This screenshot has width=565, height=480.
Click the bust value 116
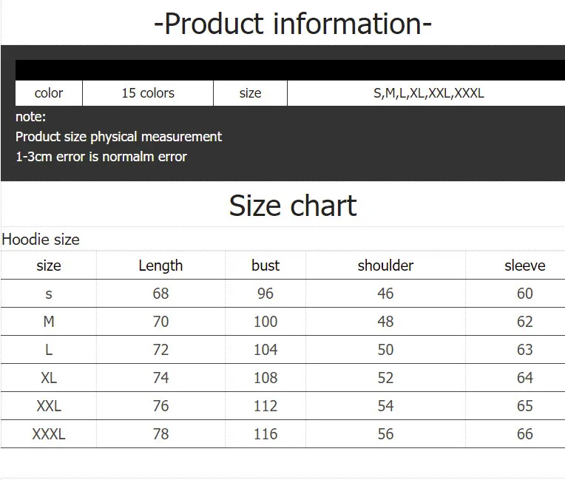coord(265,434)
